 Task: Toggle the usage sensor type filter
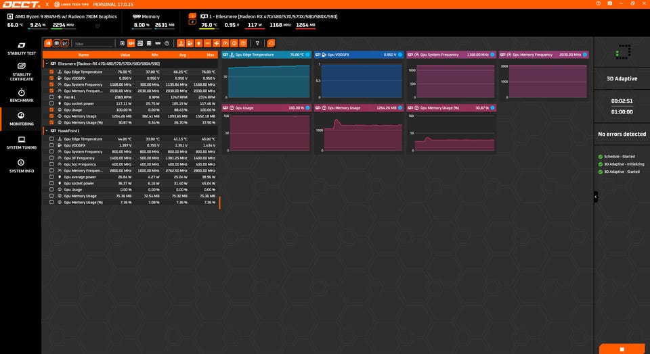[x=234, y=43]
